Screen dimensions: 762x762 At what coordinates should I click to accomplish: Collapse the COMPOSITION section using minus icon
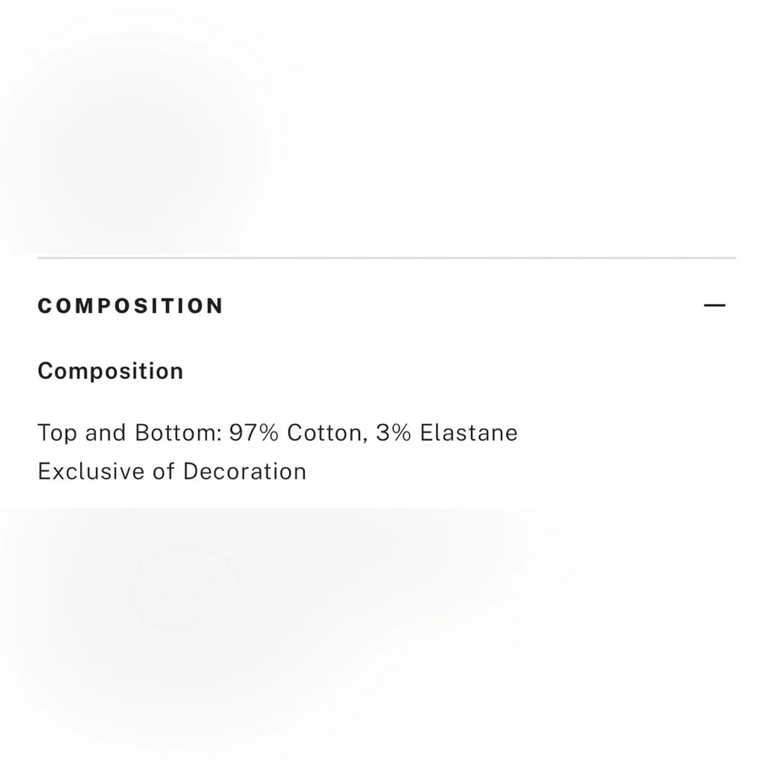(715, 306)
